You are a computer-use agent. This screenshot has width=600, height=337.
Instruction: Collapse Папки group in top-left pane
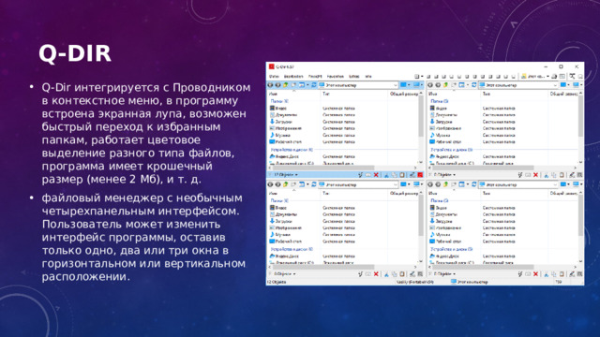279,101
